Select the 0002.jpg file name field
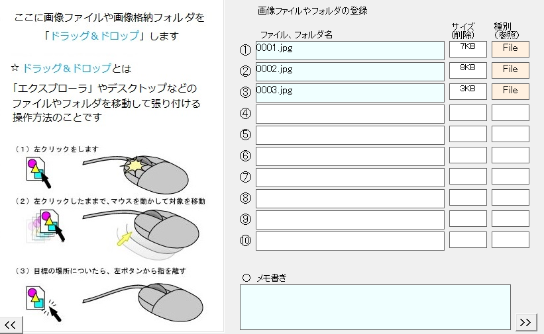 click(350, 71)
